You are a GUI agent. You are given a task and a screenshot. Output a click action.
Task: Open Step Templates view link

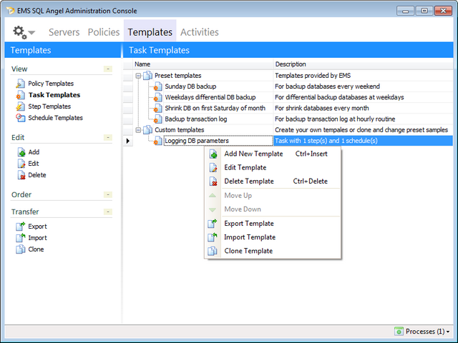pyautogui.click(x=49, y=106)
